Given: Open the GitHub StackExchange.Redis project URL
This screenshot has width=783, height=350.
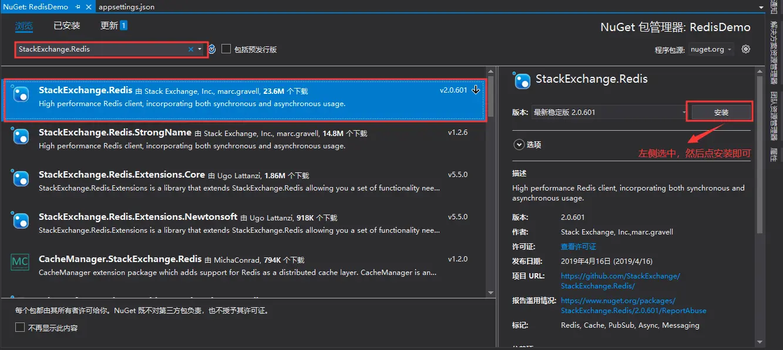Looking at the screenshot, I should point(620,281).
